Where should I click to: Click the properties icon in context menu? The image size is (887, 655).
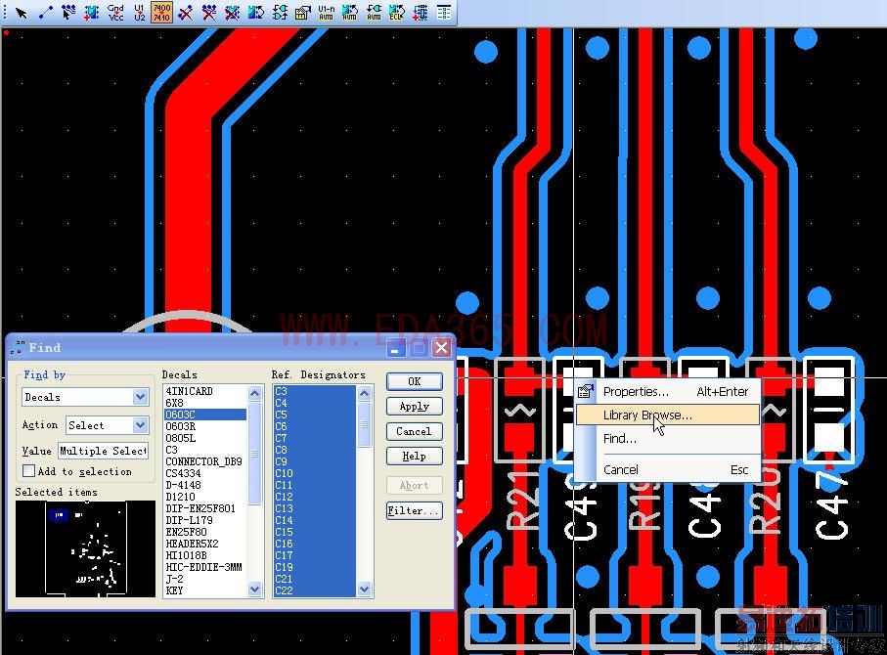pyautogui.click(x=586, y=392)
